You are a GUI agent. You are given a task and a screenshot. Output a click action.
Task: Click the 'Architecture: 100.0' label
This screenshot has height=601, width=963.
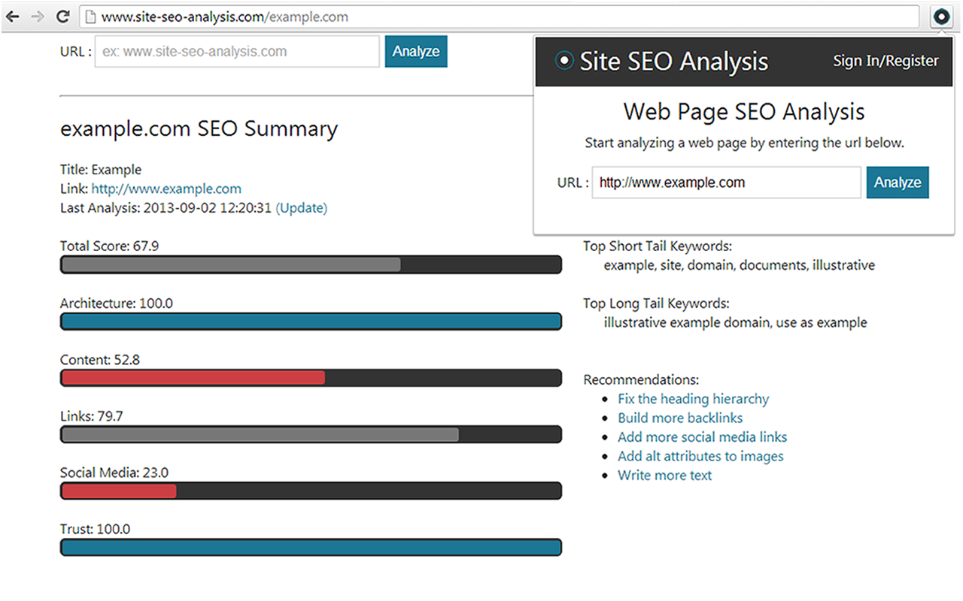point(117,304)
